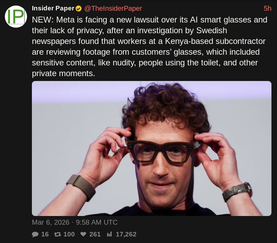
Task: Click the 5h relative timestamp
Action: (x=267, y=8)
